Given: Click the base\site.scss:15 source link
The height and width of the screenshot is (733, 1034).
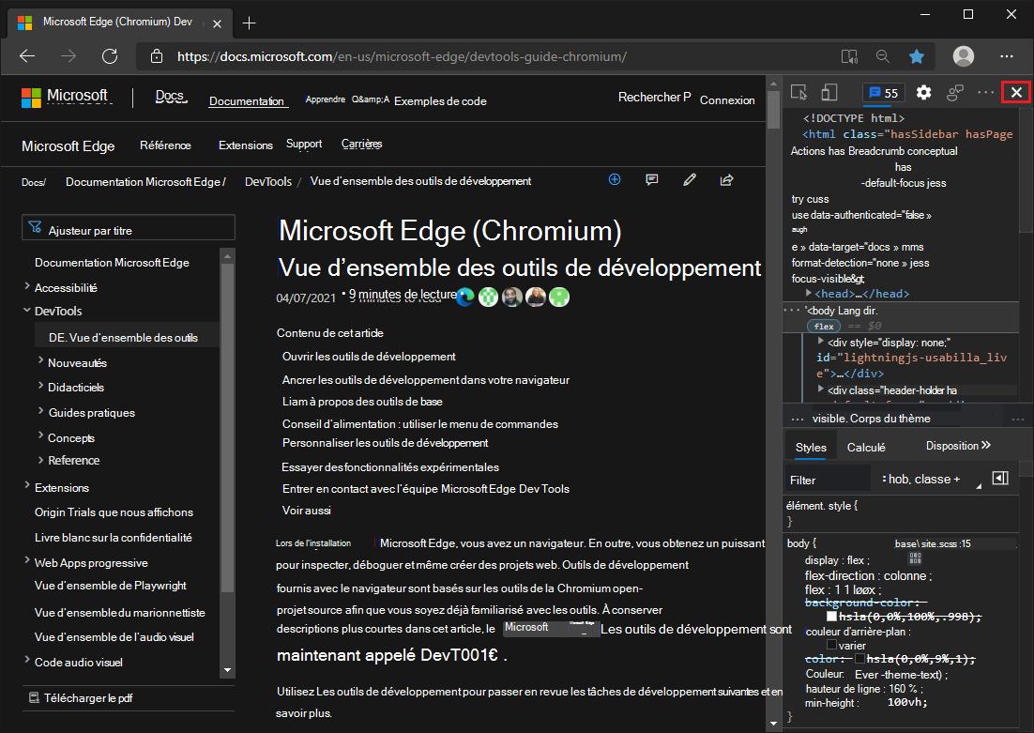Looking at the screenshot, I should click(933, 543).
